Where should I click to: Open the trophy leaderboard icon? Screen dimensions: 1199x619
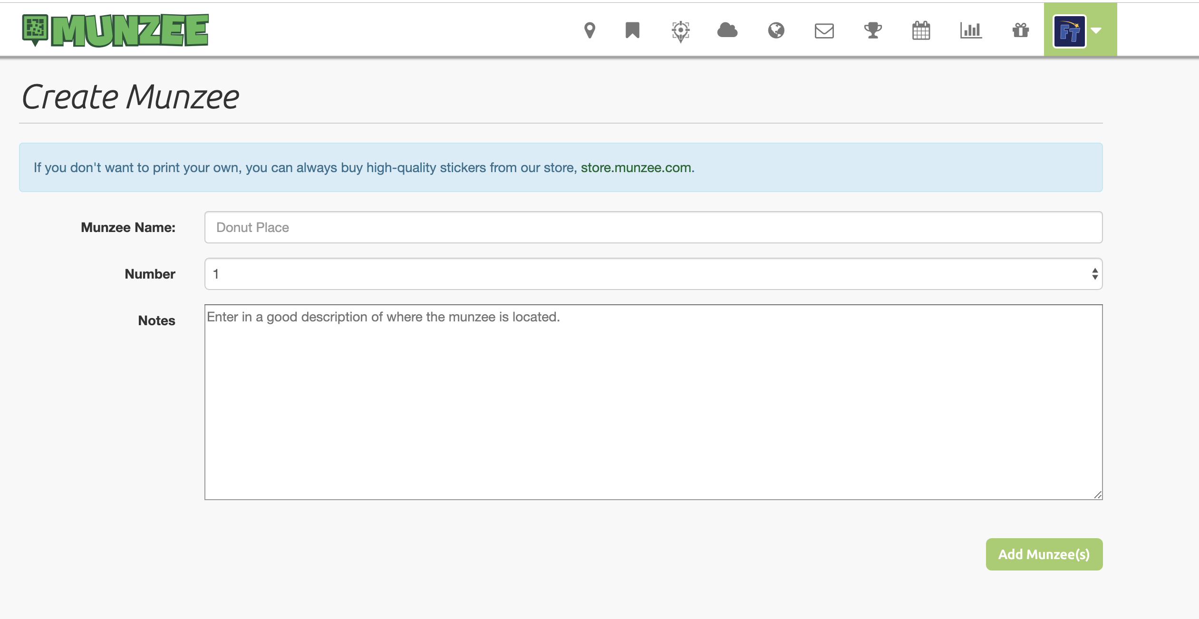pos(873,30)
